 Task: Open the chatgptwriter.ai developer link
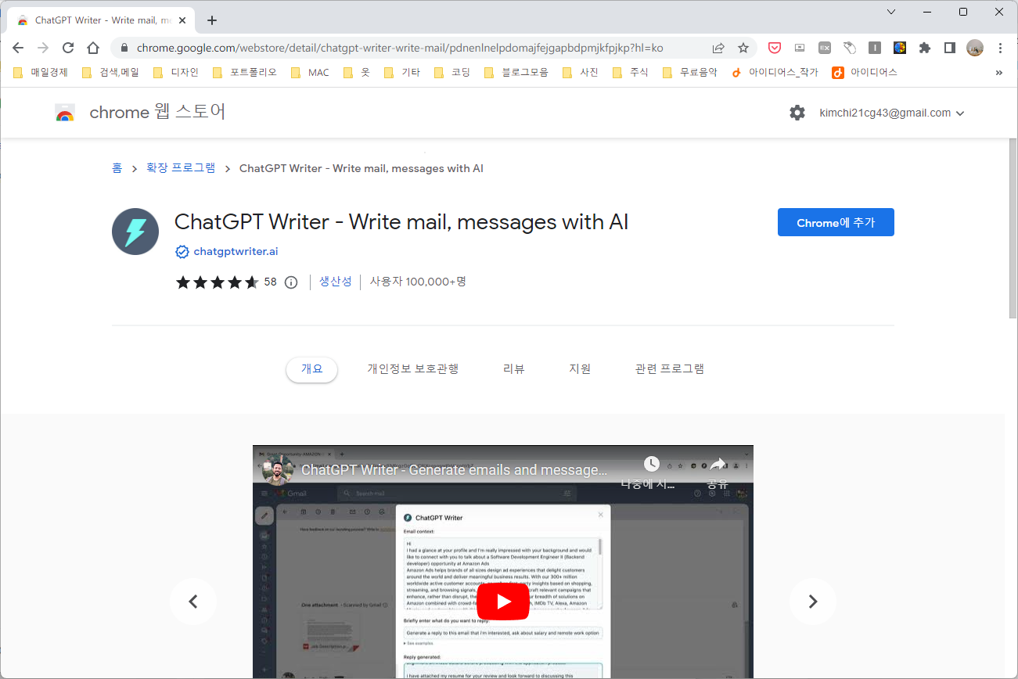(x=236, y=252)
